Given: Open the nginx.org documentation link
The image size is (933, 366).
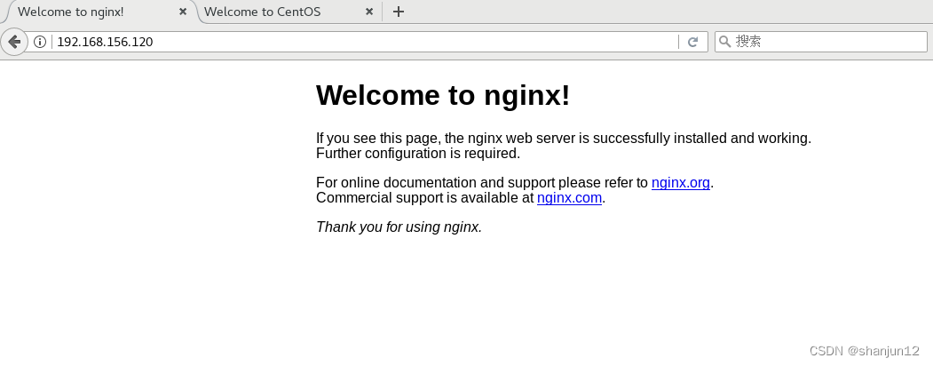Looking at the screenshot, I should point(681,183).
